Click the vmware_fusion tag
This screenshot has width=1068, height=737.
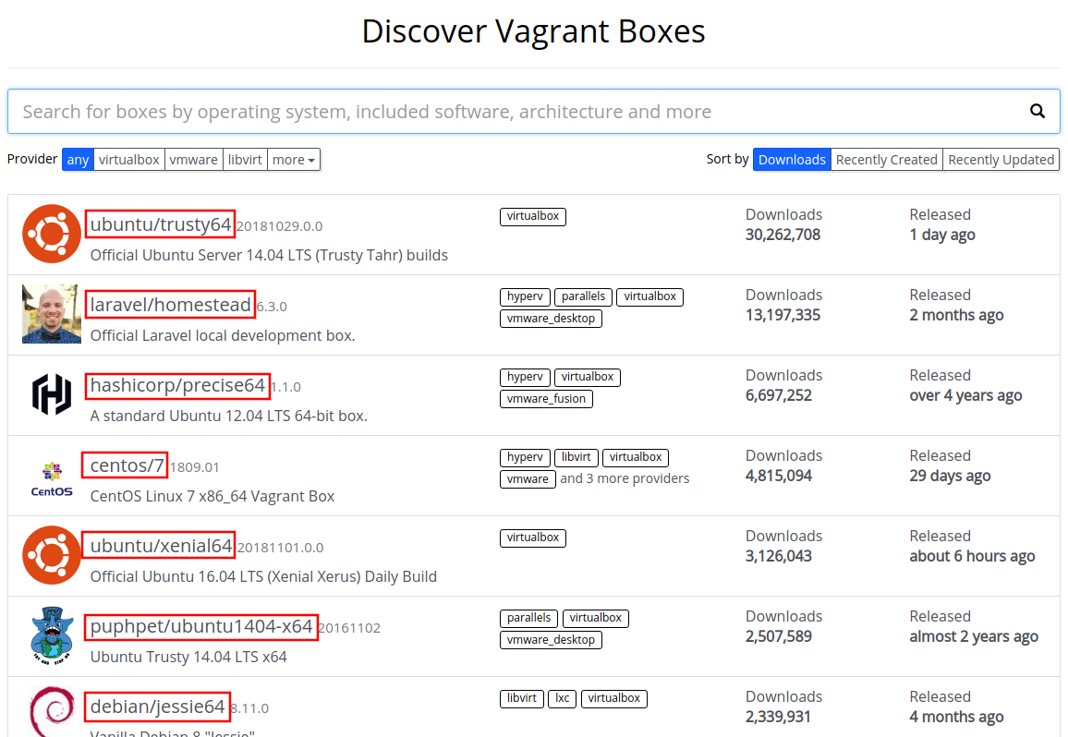pyautogui.click(x=546, y=399)
